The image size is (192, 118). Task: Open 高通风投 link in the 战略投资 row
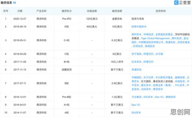[136, 70]
